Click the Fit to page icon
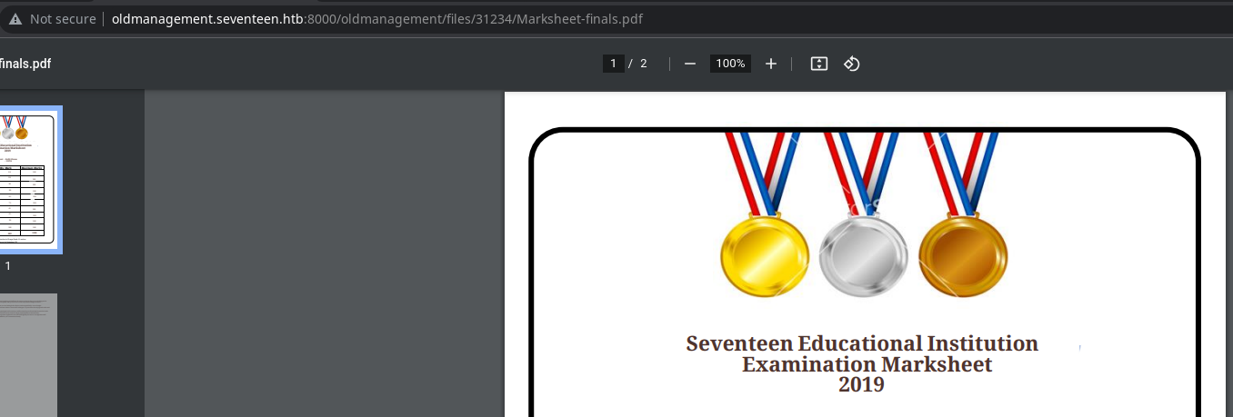1233x417 pixels. pos(818,64)
